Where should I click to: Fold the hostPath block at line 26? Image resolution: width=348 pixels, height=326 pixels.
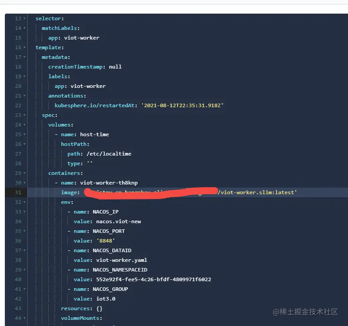click(x=24, y=144)
